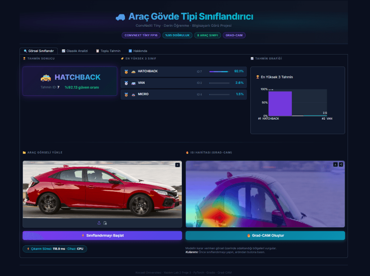Click the Grad-CAM Oluştur button
370x276 pixels.
click(265, 236)
